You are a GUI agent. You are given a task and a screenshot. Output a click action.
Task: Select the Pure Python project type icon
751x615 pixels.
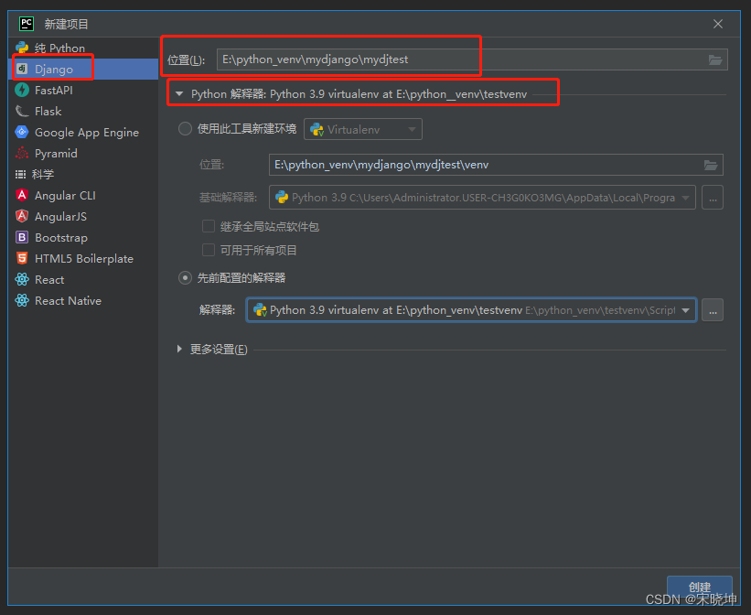[x=22, y=48]
